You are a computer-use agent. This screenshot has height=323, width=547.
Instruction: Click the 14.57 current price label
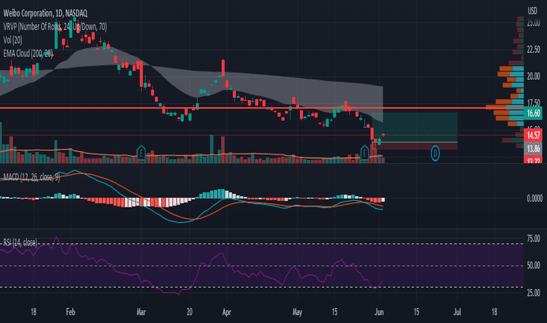tap(533, 135)
